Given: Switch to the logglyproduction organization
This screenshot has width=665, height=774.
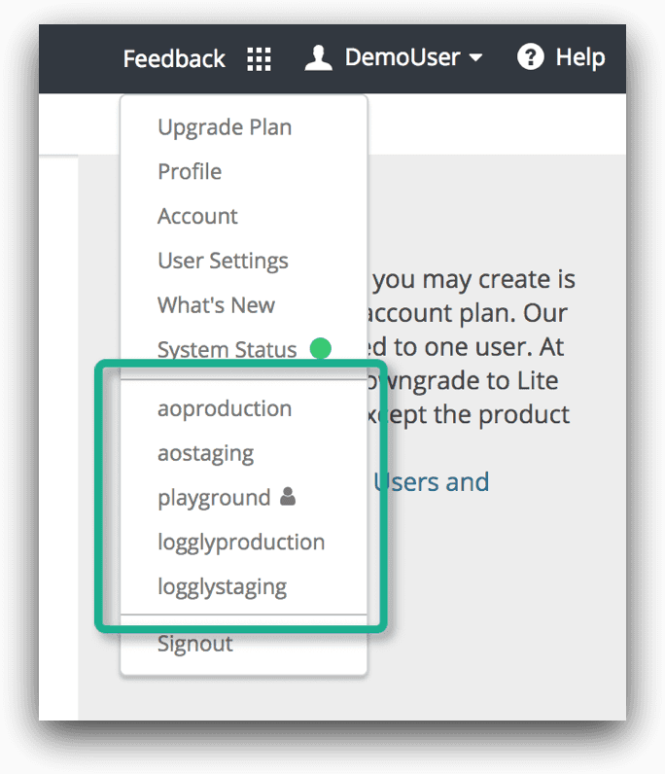Looking at the screenshot, I should [241, 543].
